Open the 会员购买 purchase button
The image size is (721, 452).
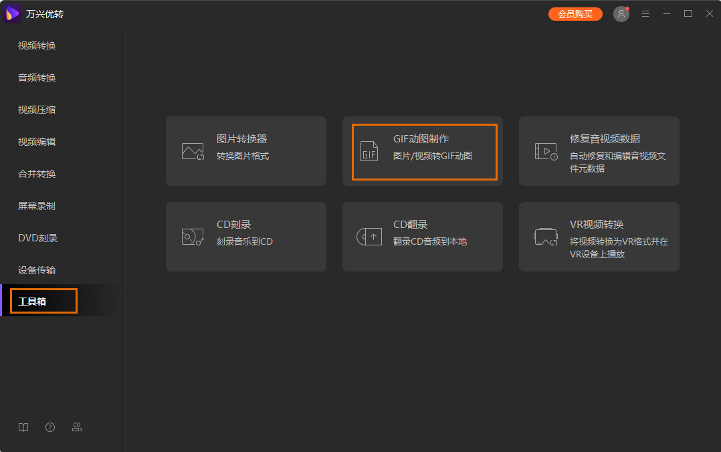(x=575, y=13)
